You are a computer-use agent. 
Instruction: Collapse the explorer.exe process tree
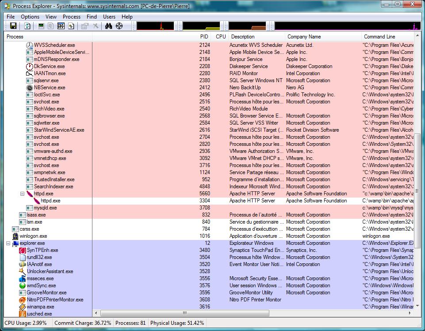click(x=8, y=243)
